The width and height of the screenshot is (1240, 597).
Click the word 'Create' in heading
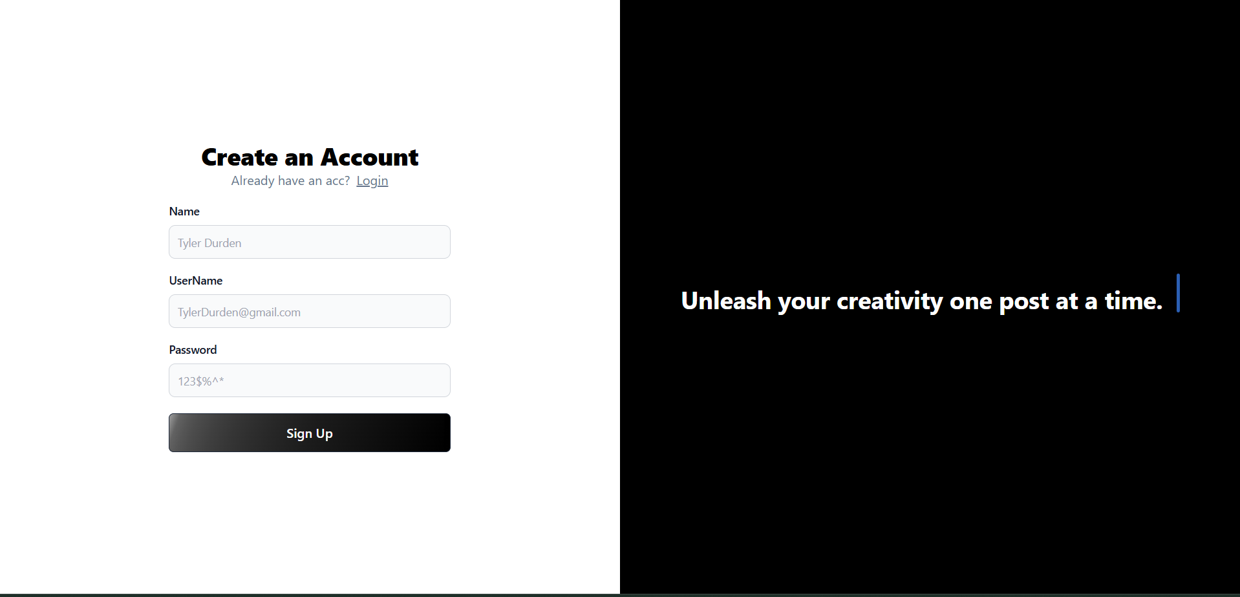240,157
